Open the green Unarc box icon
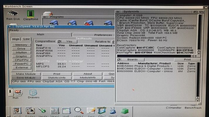Screen dimensions: 209x117 [125, 111]
